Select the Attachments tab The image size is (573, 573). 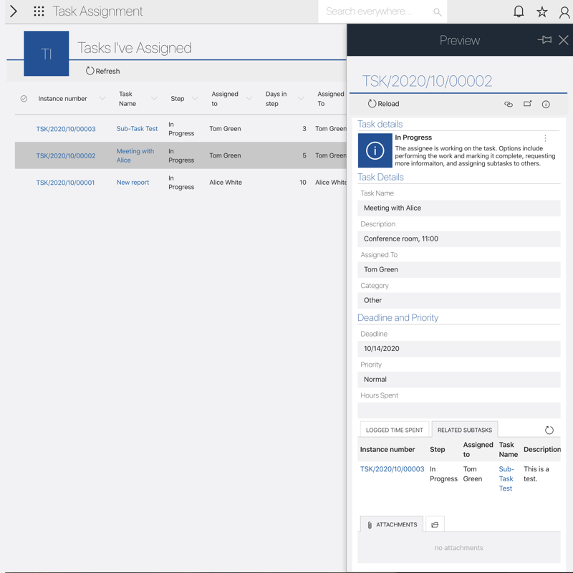(391, 525)
